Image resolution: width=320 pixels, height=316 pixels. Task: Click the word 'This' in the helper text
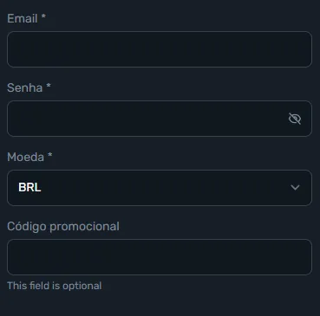click(16, 286)
